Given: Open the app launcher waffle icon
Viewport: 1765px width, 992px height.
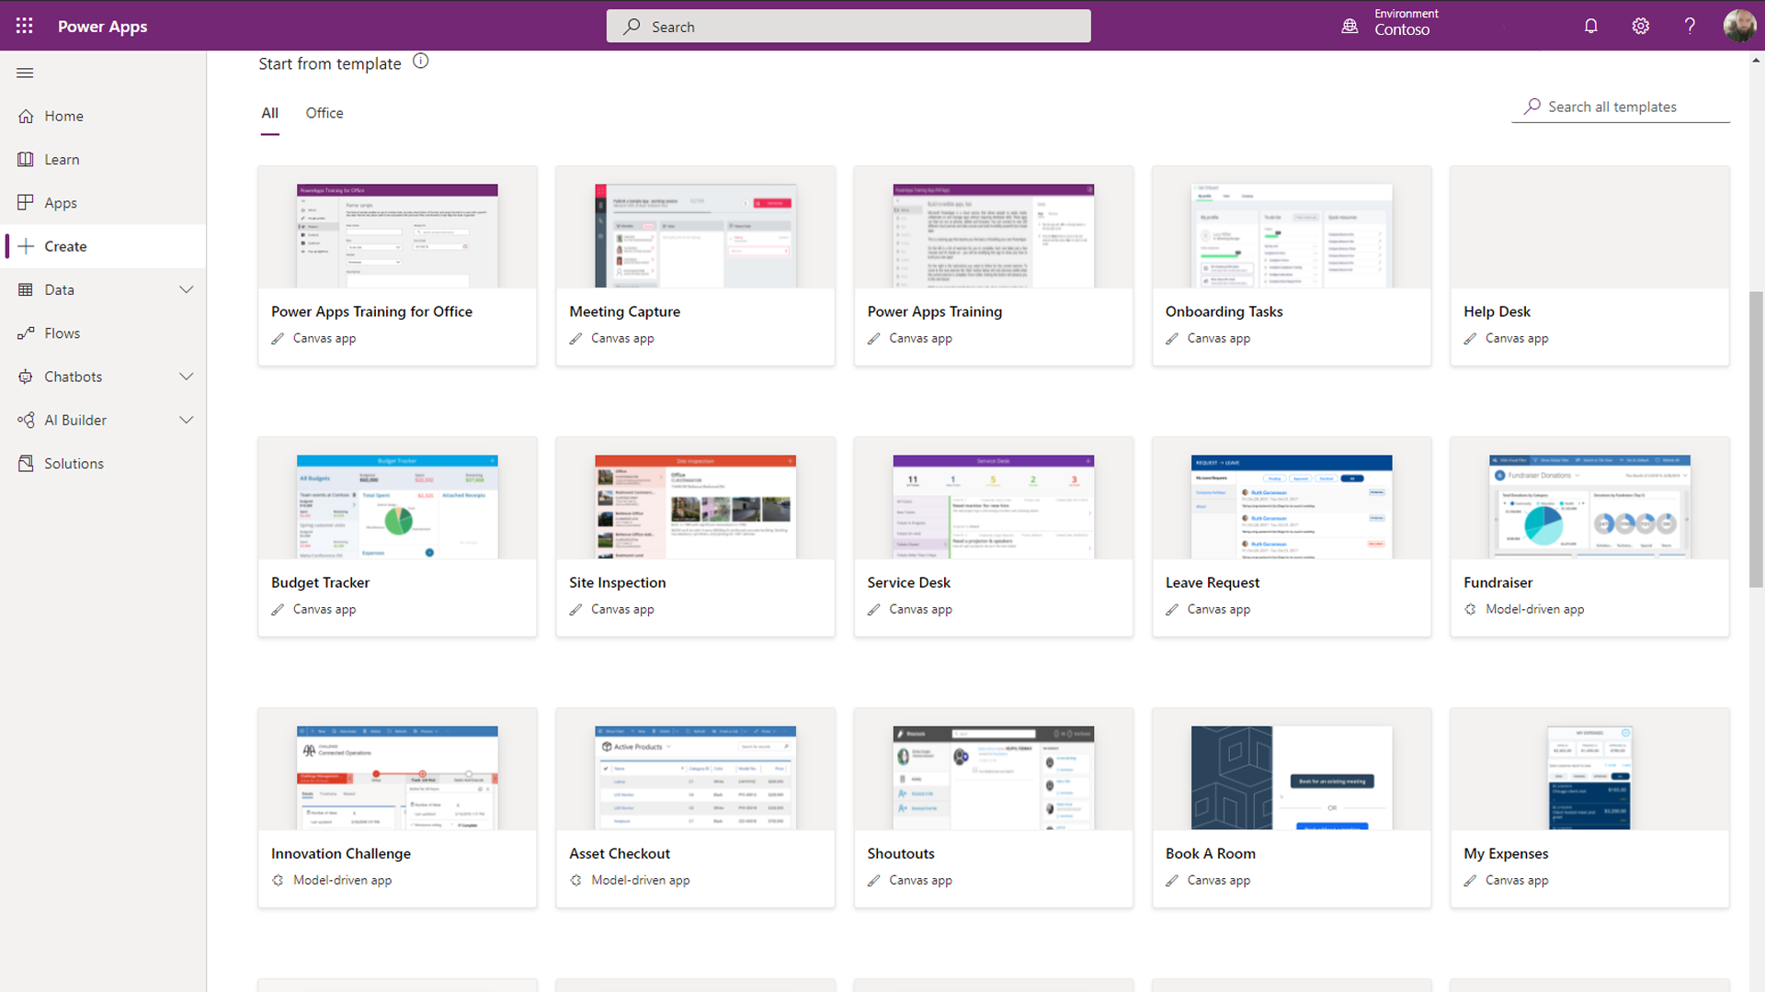Looking at the screenshot, I should [x=25, y=26].
